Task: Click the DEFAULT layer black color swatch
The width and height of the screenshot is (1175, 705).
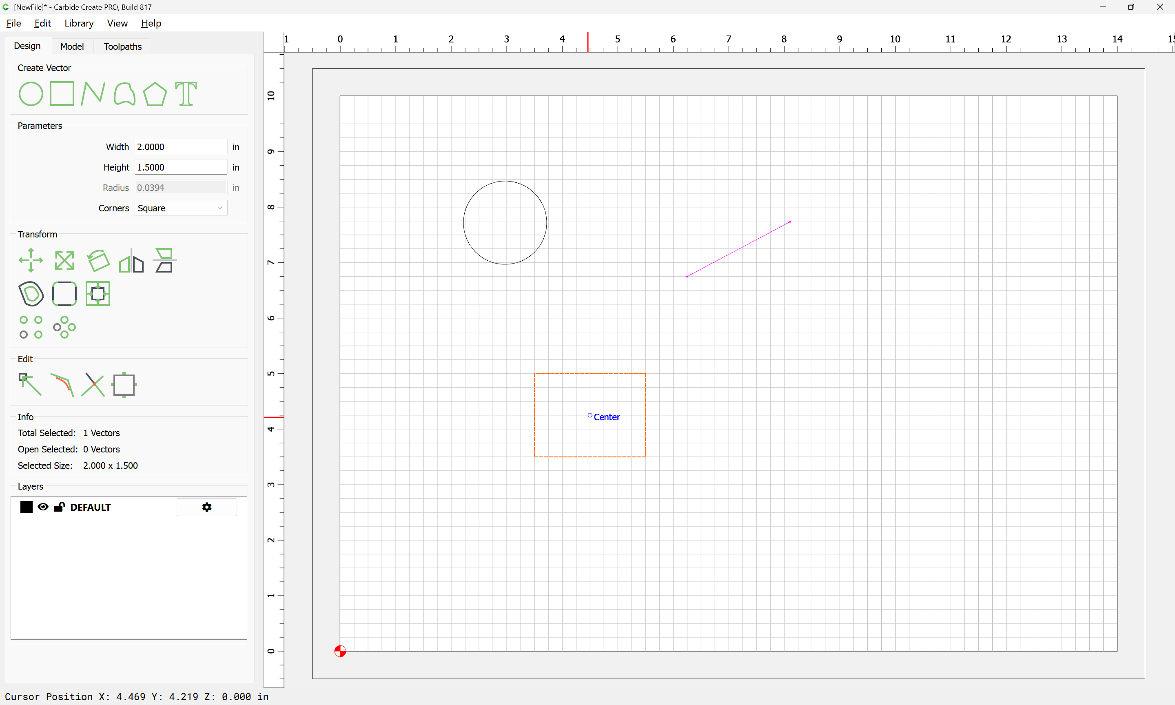Action: (x=27, y=507)
